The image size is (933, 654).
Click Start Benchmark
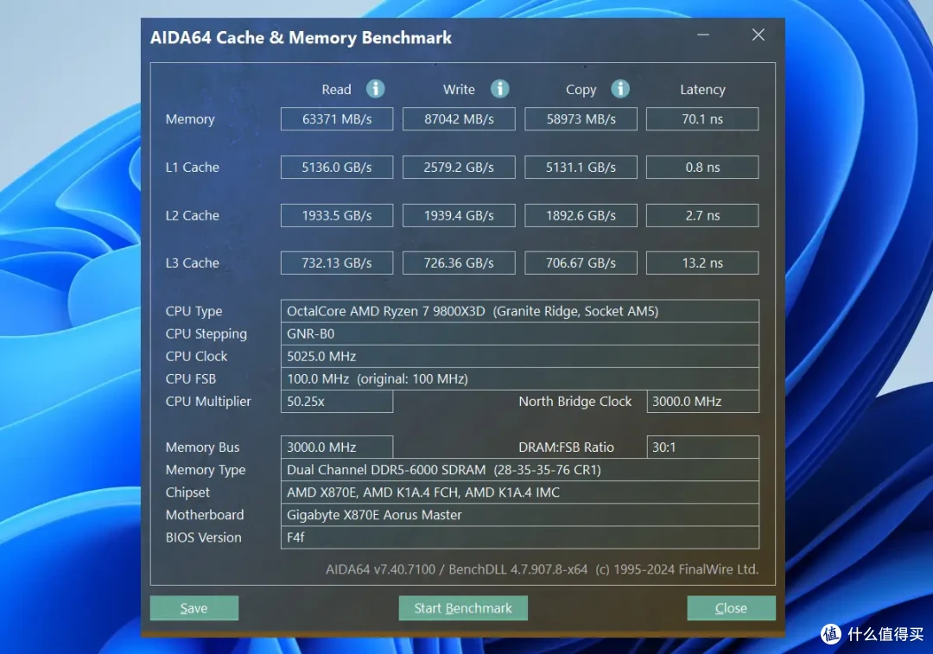tap(463, 608)
